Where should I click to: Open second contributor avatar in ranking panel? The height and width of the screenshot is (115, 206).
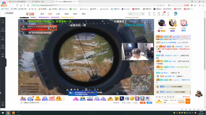pyautogui.click(x=173, y=23)
